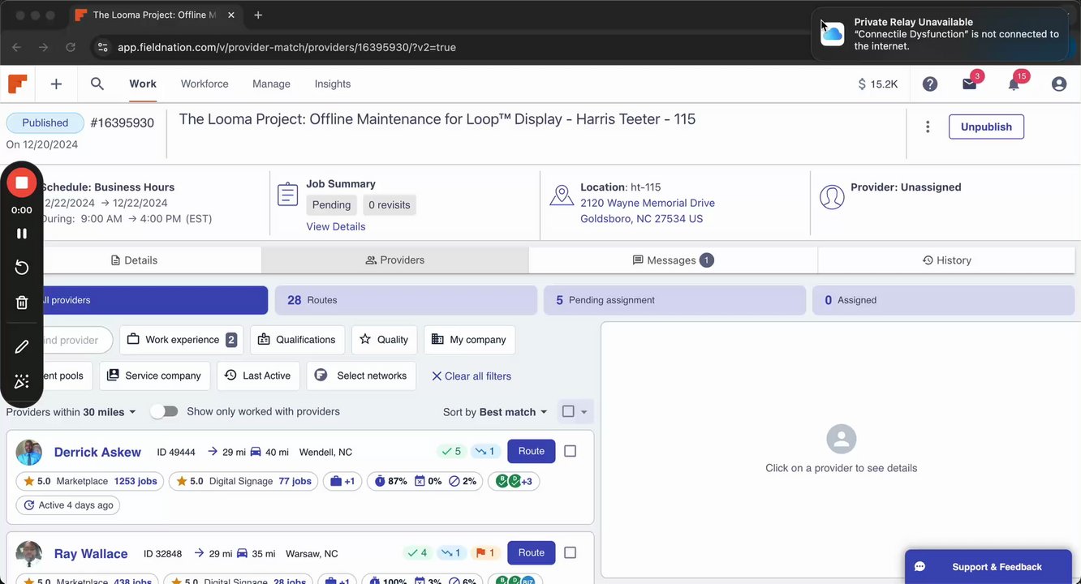The image size is (1081, 584).
Task: Click the Unpublish button
Action: (x=986, y=127)
